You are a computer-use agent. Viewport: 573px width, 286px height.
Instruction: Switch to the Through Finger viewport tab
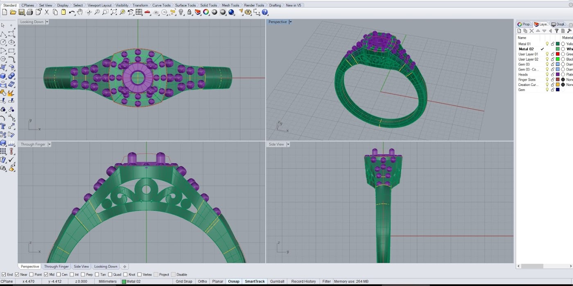tap(56, 266)
